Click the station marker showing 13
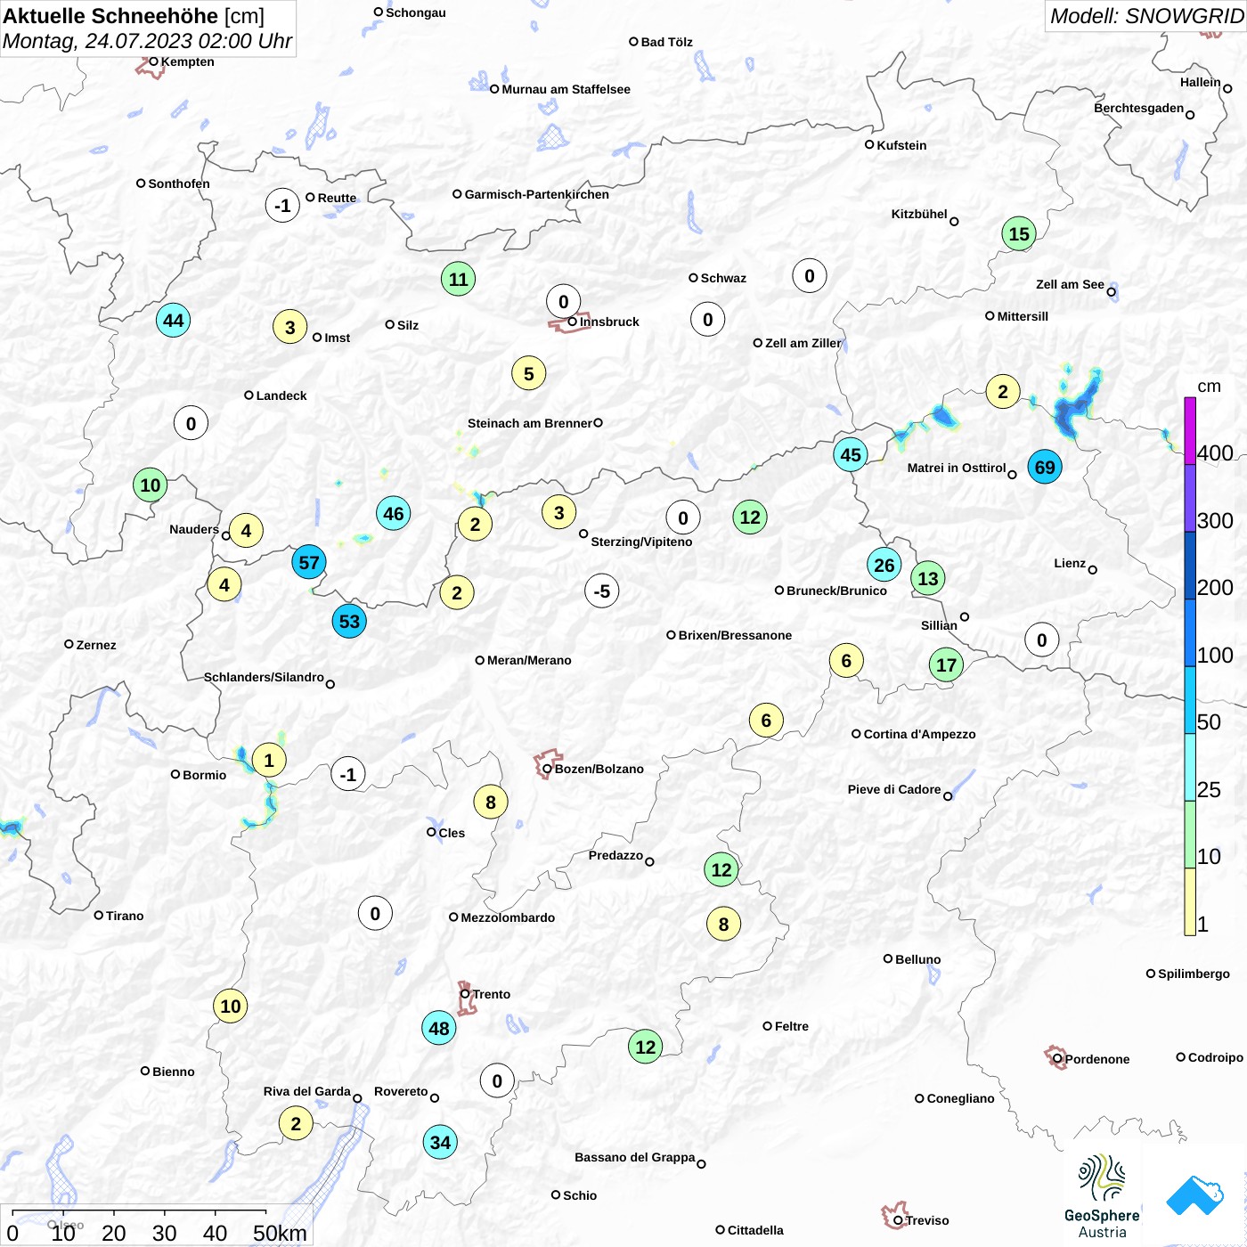This screenshot has height=1247, width=1247. [x=927, y=579]
